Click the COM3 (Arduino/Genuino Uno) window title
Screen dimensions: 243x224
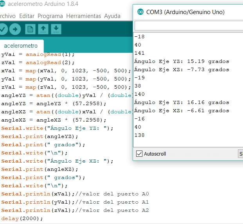(x=185, y=12)
